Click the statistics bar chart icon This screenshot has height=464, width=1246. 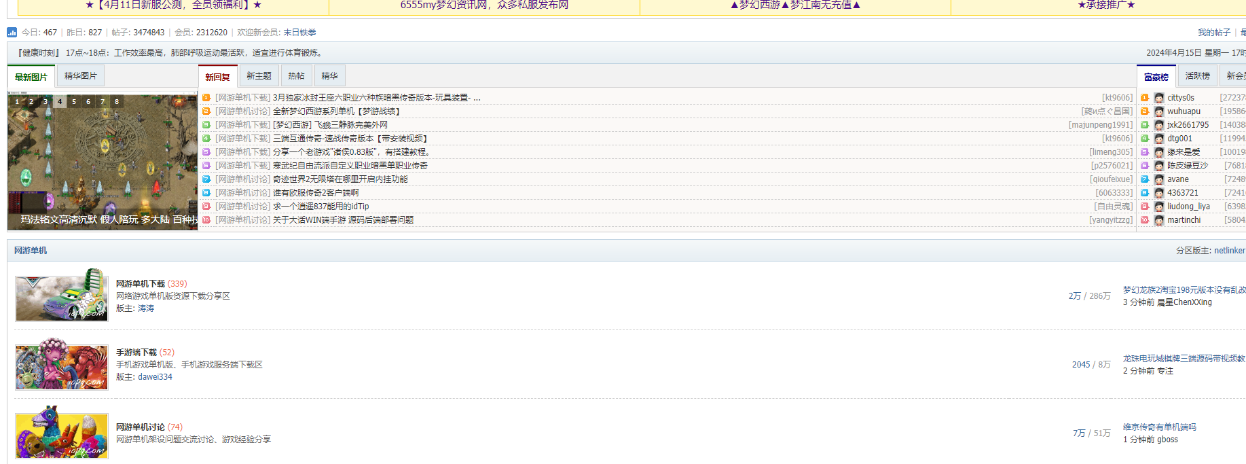point(12,32)
